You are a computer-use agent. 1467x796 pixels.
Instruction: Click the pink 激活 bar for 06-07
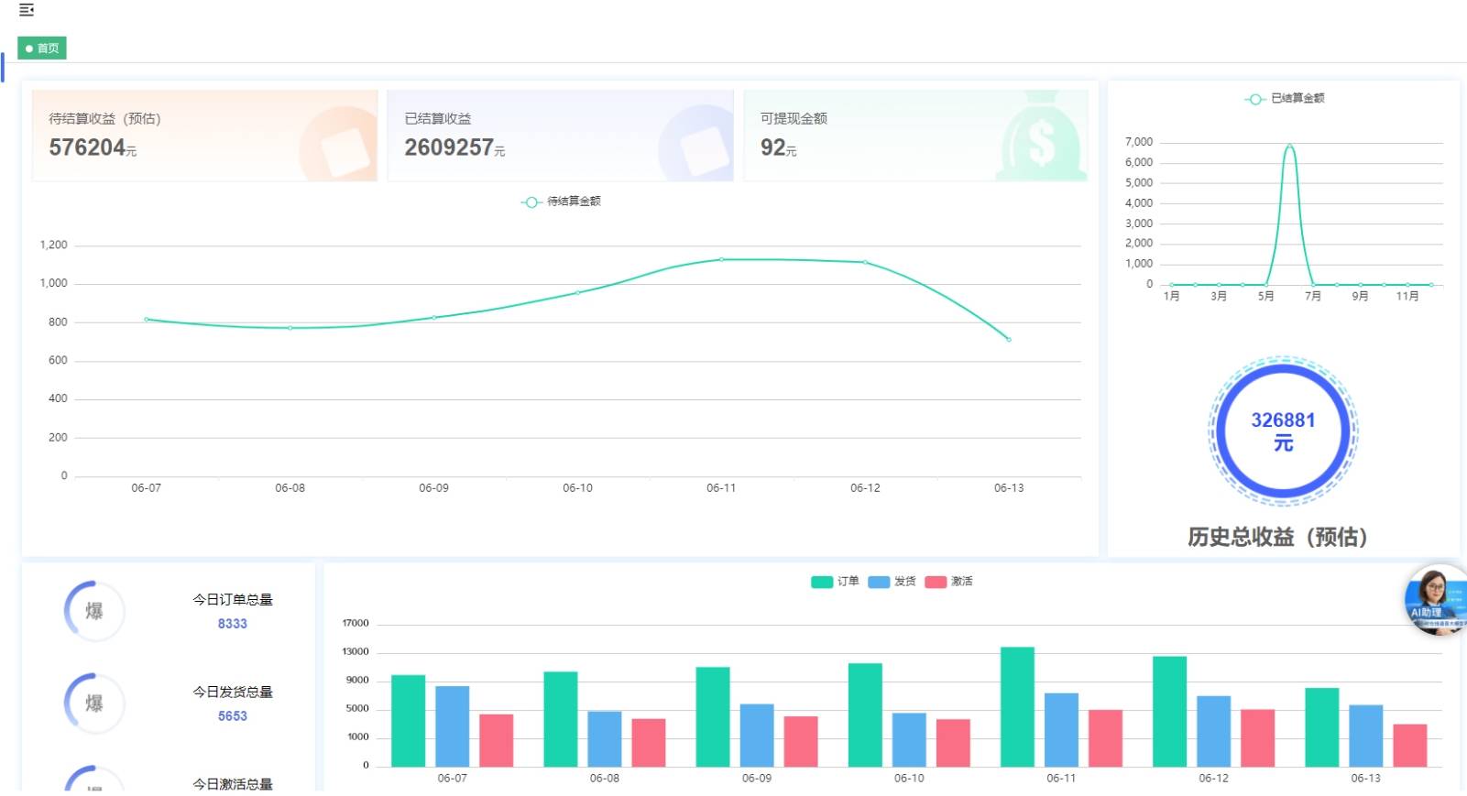click(x=497, y=741)
